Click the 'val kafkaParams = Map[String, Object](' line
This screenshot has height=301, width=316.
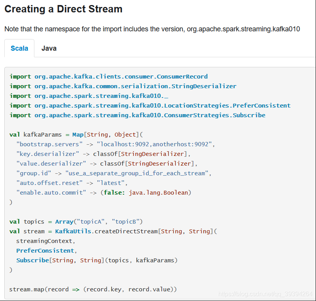tap(76, 135)
